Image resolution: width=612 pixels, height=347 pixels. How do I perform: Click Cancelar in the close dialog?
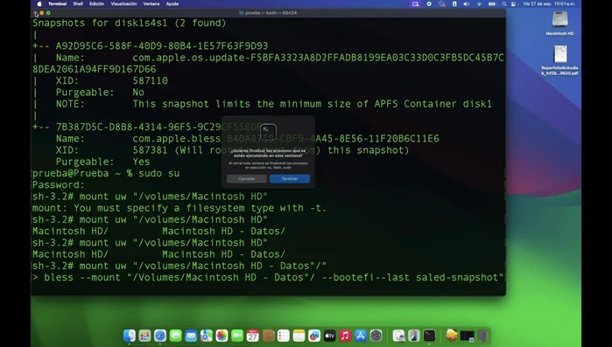247,178
